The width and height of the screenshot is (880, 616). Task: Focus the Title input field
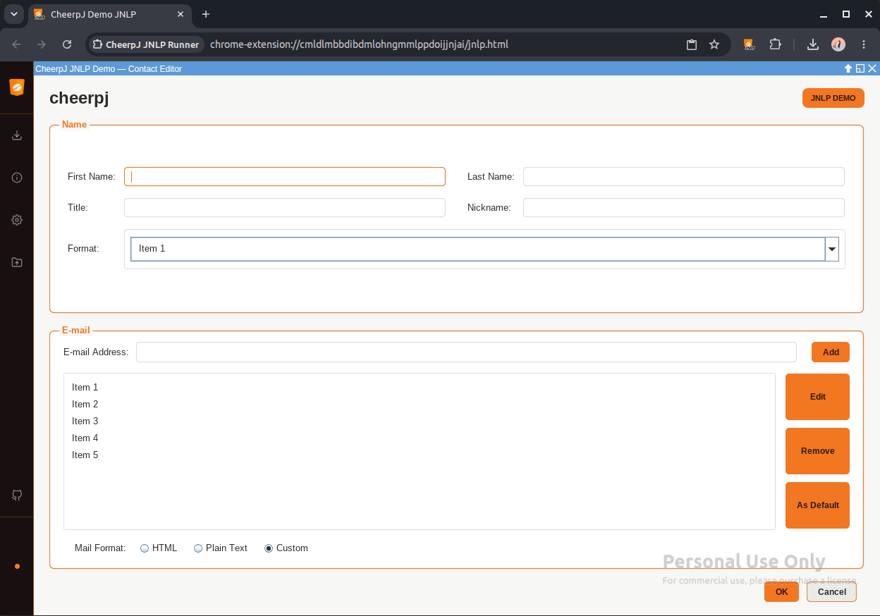point(285,208)
